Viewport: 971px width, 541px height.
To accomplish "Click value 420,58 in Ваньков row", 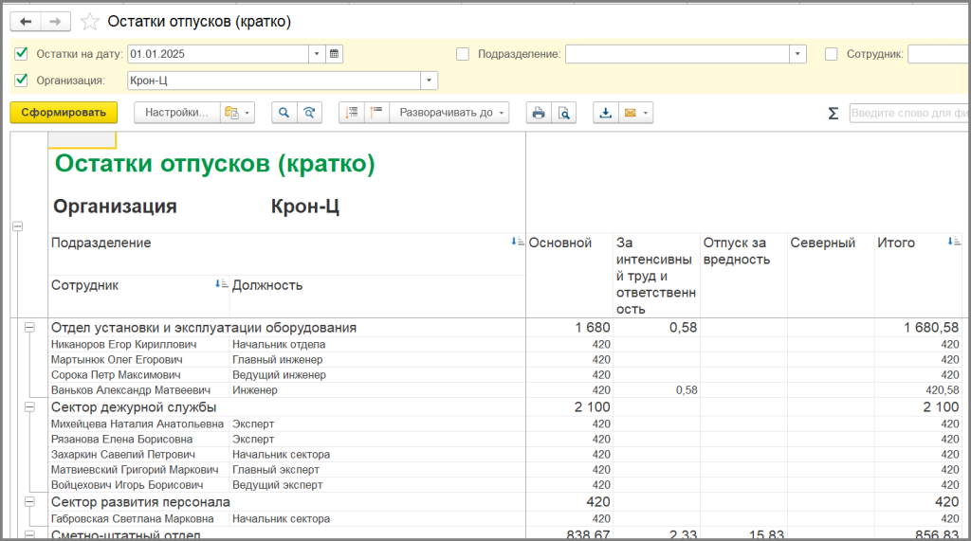I will [942, 390].
